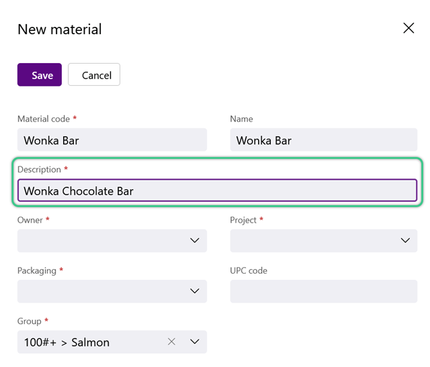The width and height of the screenshot is (430, 367).
Task: Expand the Packaging dropdown chevron
Action: (x=195, y=291)
